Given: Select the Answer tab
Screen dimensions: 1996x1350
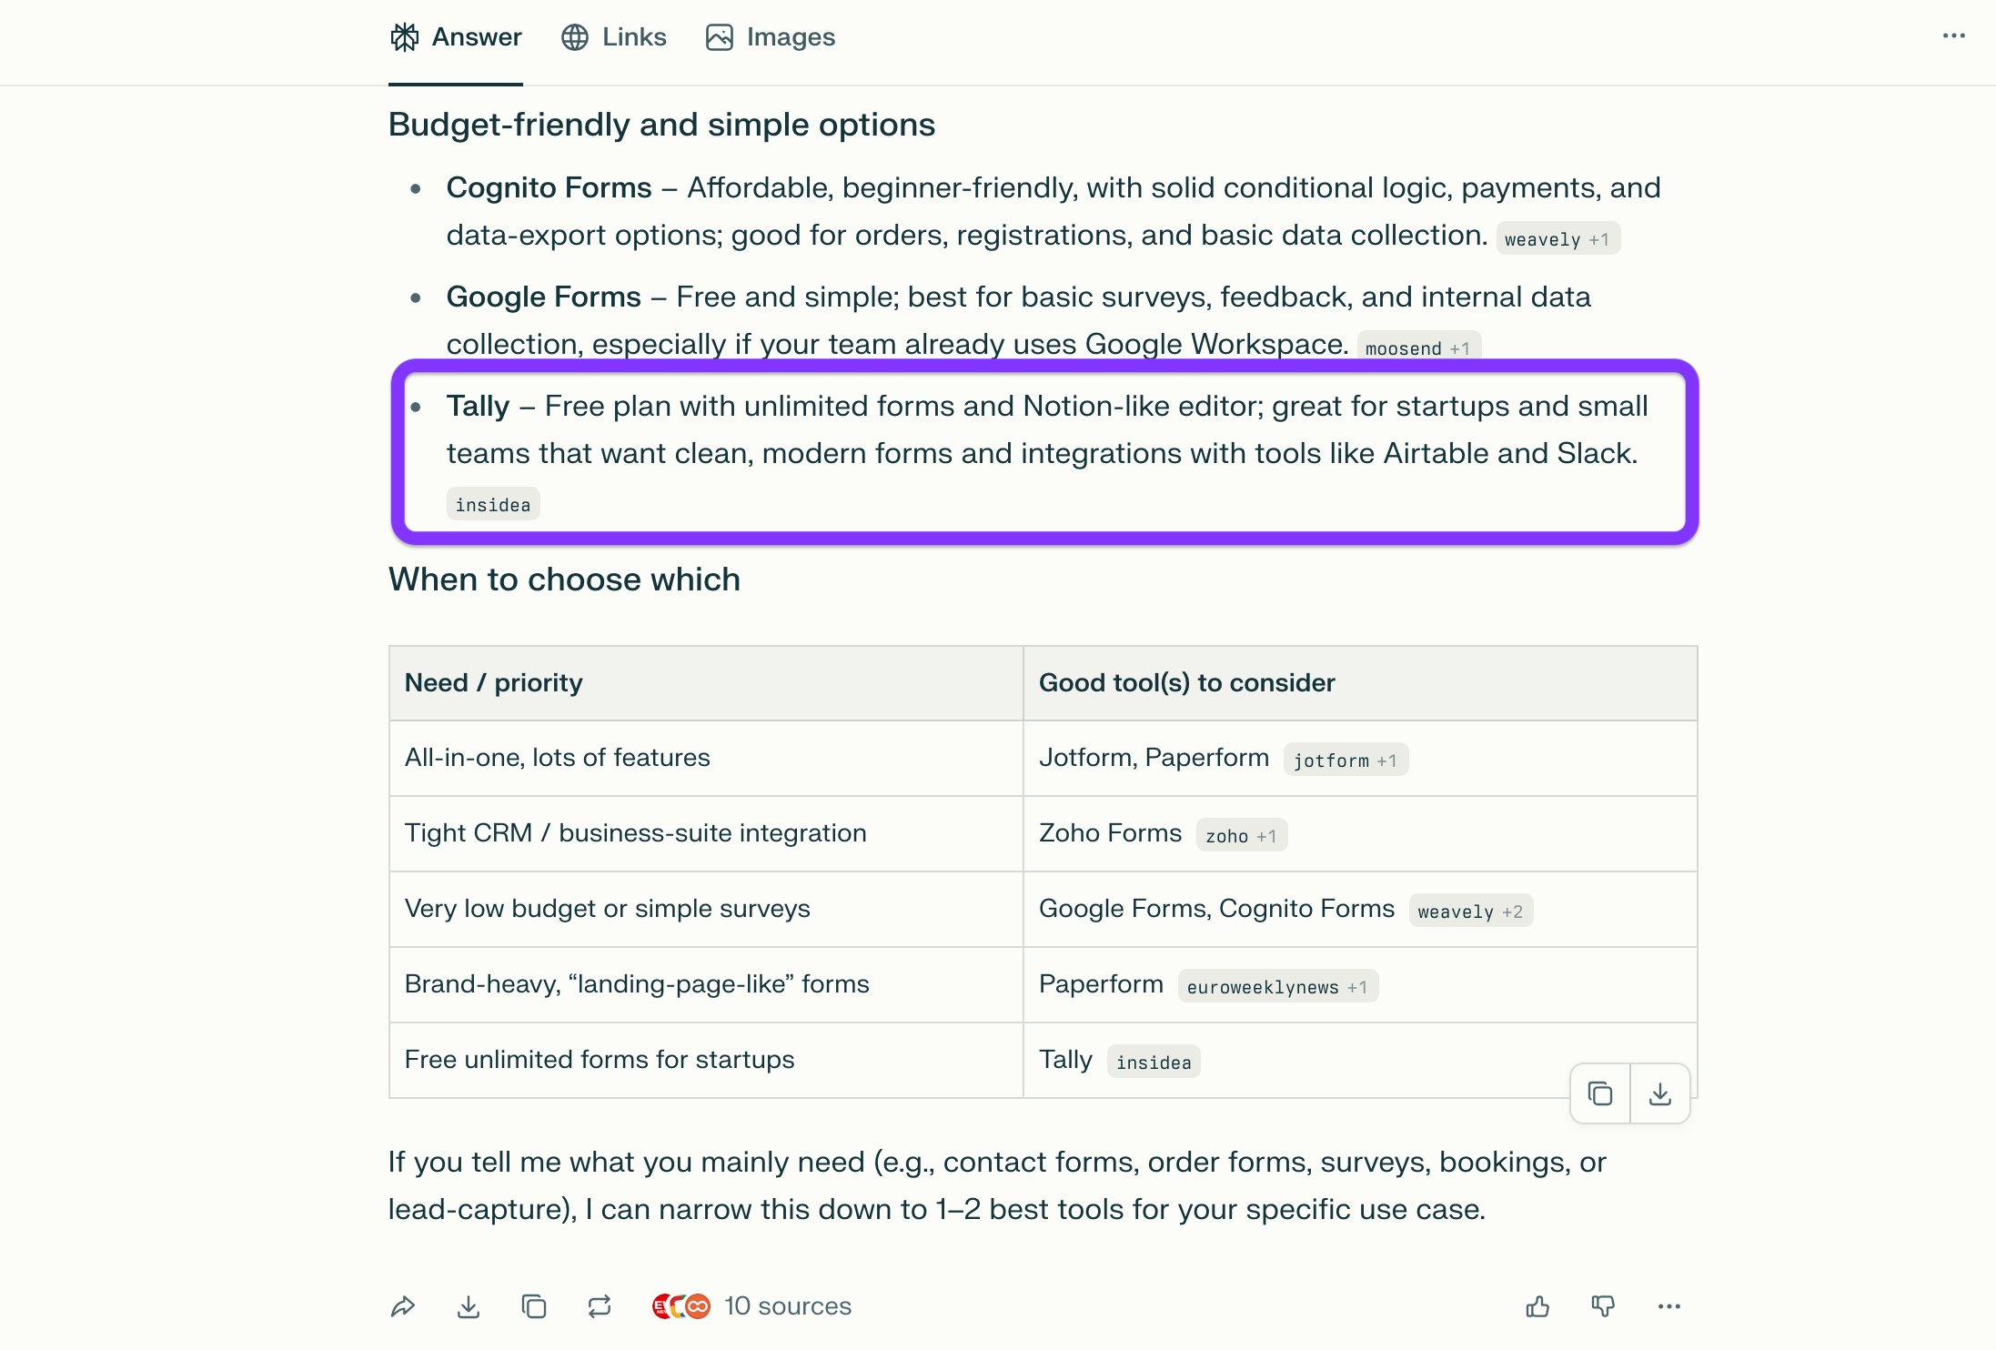Looking at the screenshot, I should (x=456, y=37).
